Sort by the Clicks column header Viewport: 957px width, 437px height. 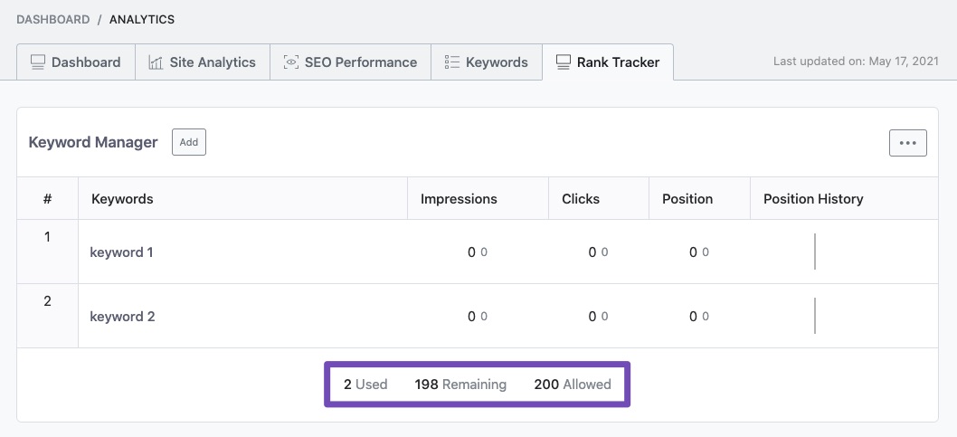click(581, 199)
